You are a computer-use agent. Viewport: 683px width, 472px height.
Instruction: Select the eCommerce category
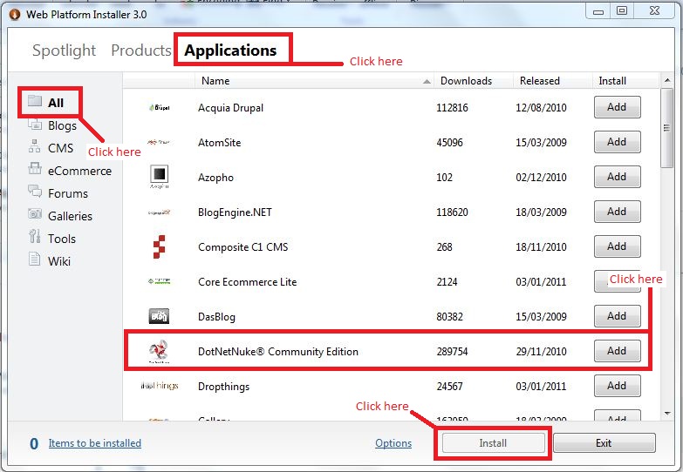pos(79,171)
